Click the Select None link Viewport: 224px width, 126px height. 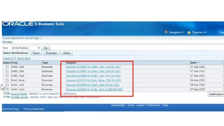pos(24,58)
